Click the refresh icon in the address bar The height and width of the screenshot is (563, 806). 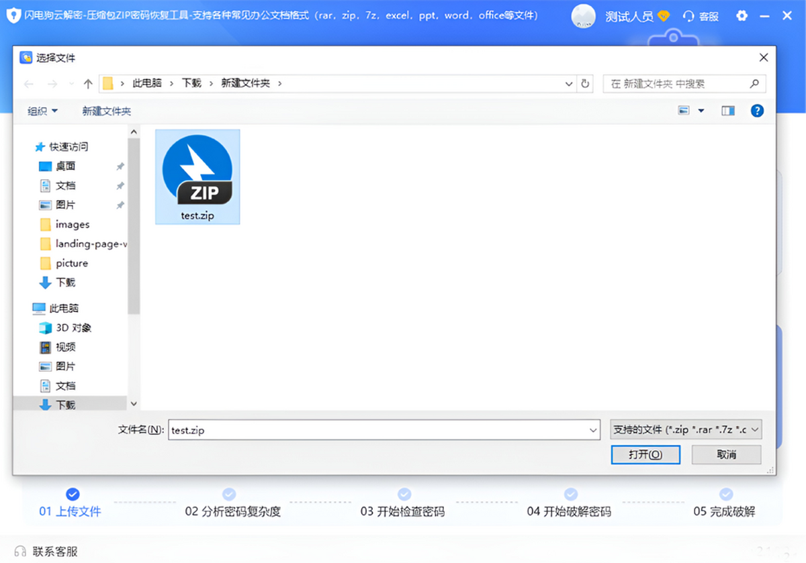pyautogui.click(x=584, y=83)
